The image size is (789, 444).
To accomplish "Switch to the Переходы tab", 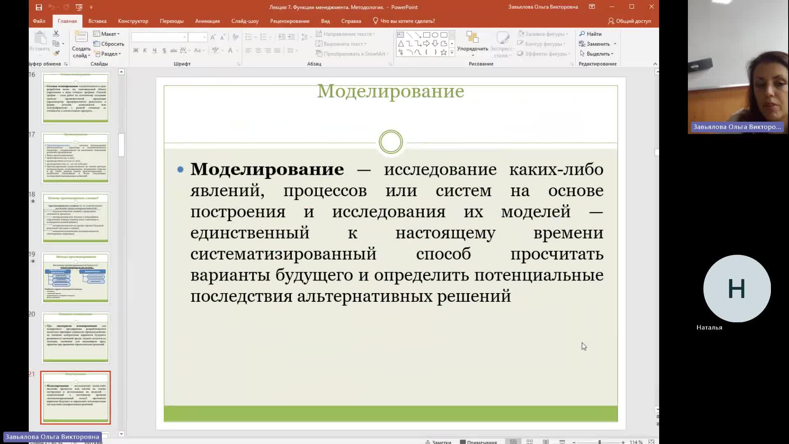I will pyautogui.click(x=172, y=21).
